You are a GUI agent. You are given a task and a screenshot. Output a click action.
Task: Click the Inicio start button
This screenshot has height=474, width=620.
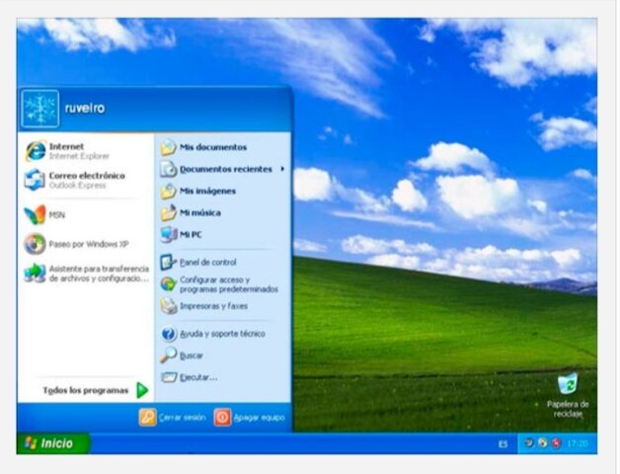(53, 443)
